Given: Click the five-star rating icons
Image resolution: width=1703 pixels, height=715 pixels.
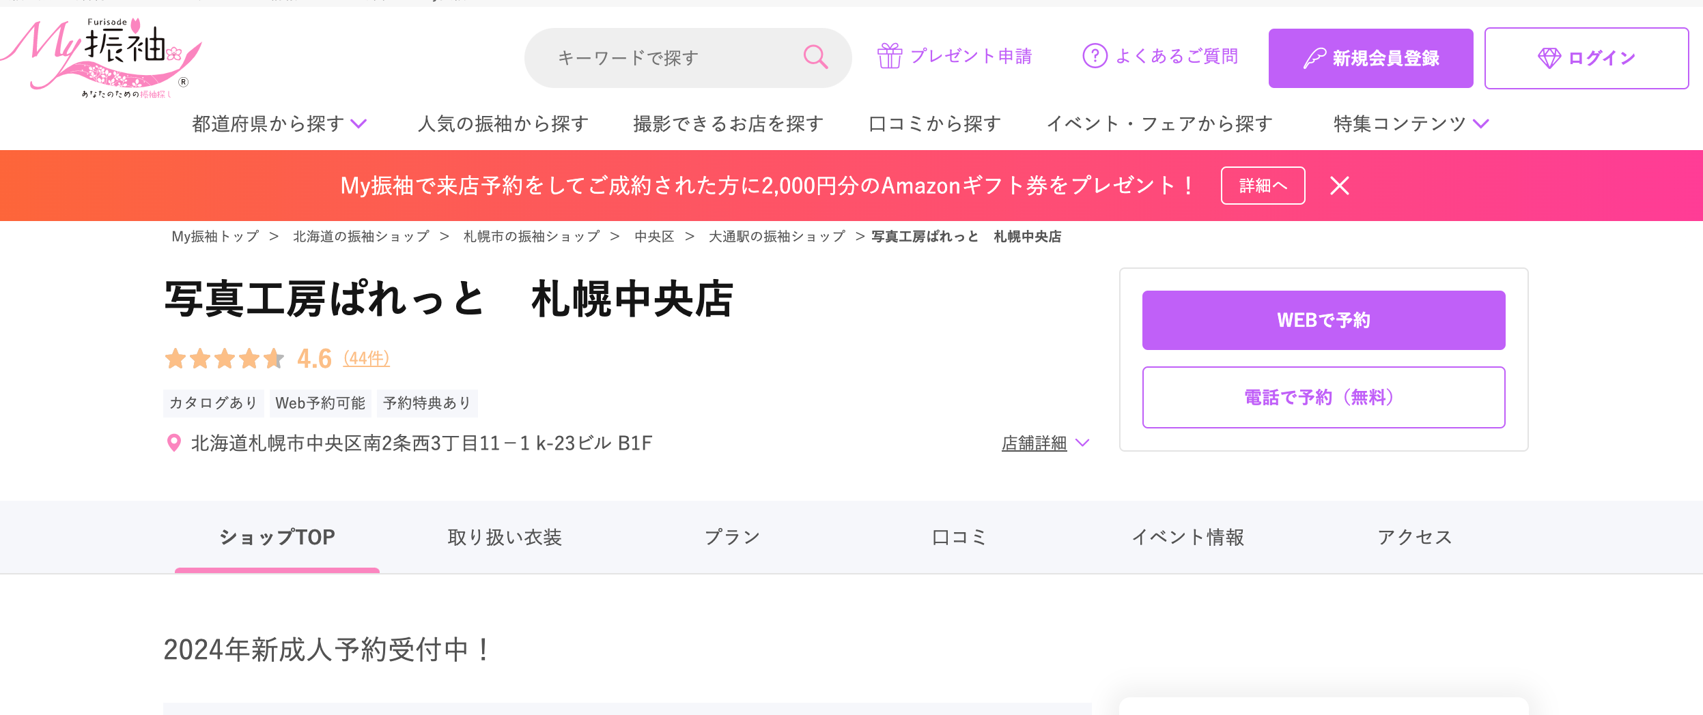Looking at the screenshot, I should (225, 358).
